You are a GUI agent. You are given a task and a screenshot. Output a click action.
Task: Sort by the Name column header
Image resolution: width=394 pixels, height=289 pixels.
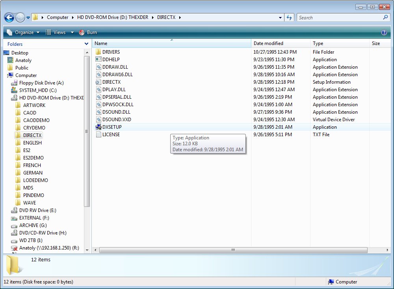pos(172,43)
